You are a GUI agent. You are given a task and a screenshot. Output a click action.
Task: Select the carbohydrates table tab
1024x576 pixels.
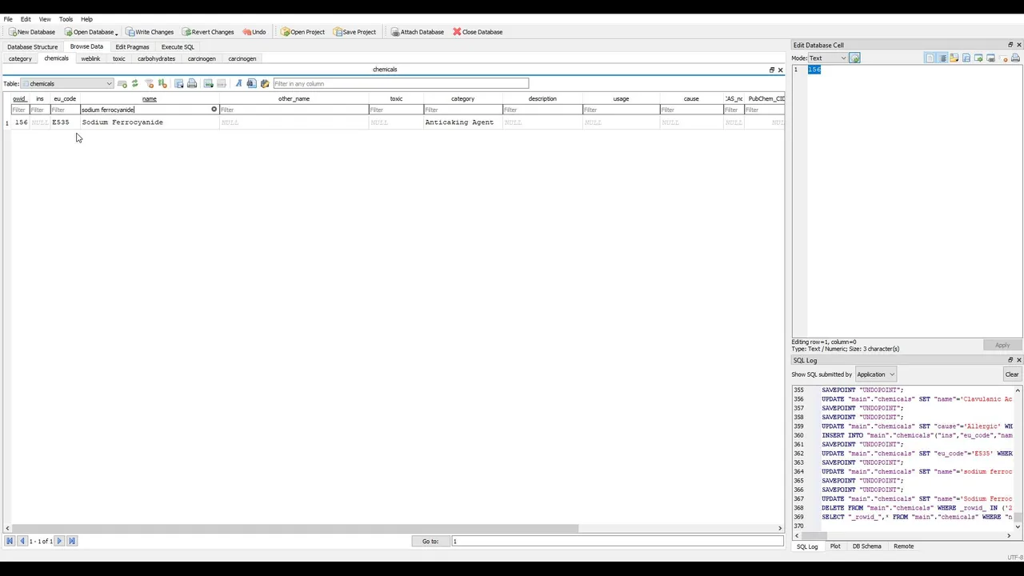pyautogui.click(x=156, y=58)
